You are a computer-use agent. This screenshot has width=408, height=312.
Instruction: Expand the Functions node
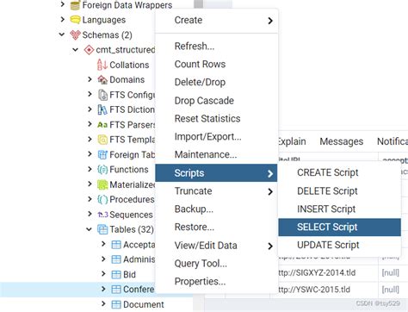pos(90,169)
